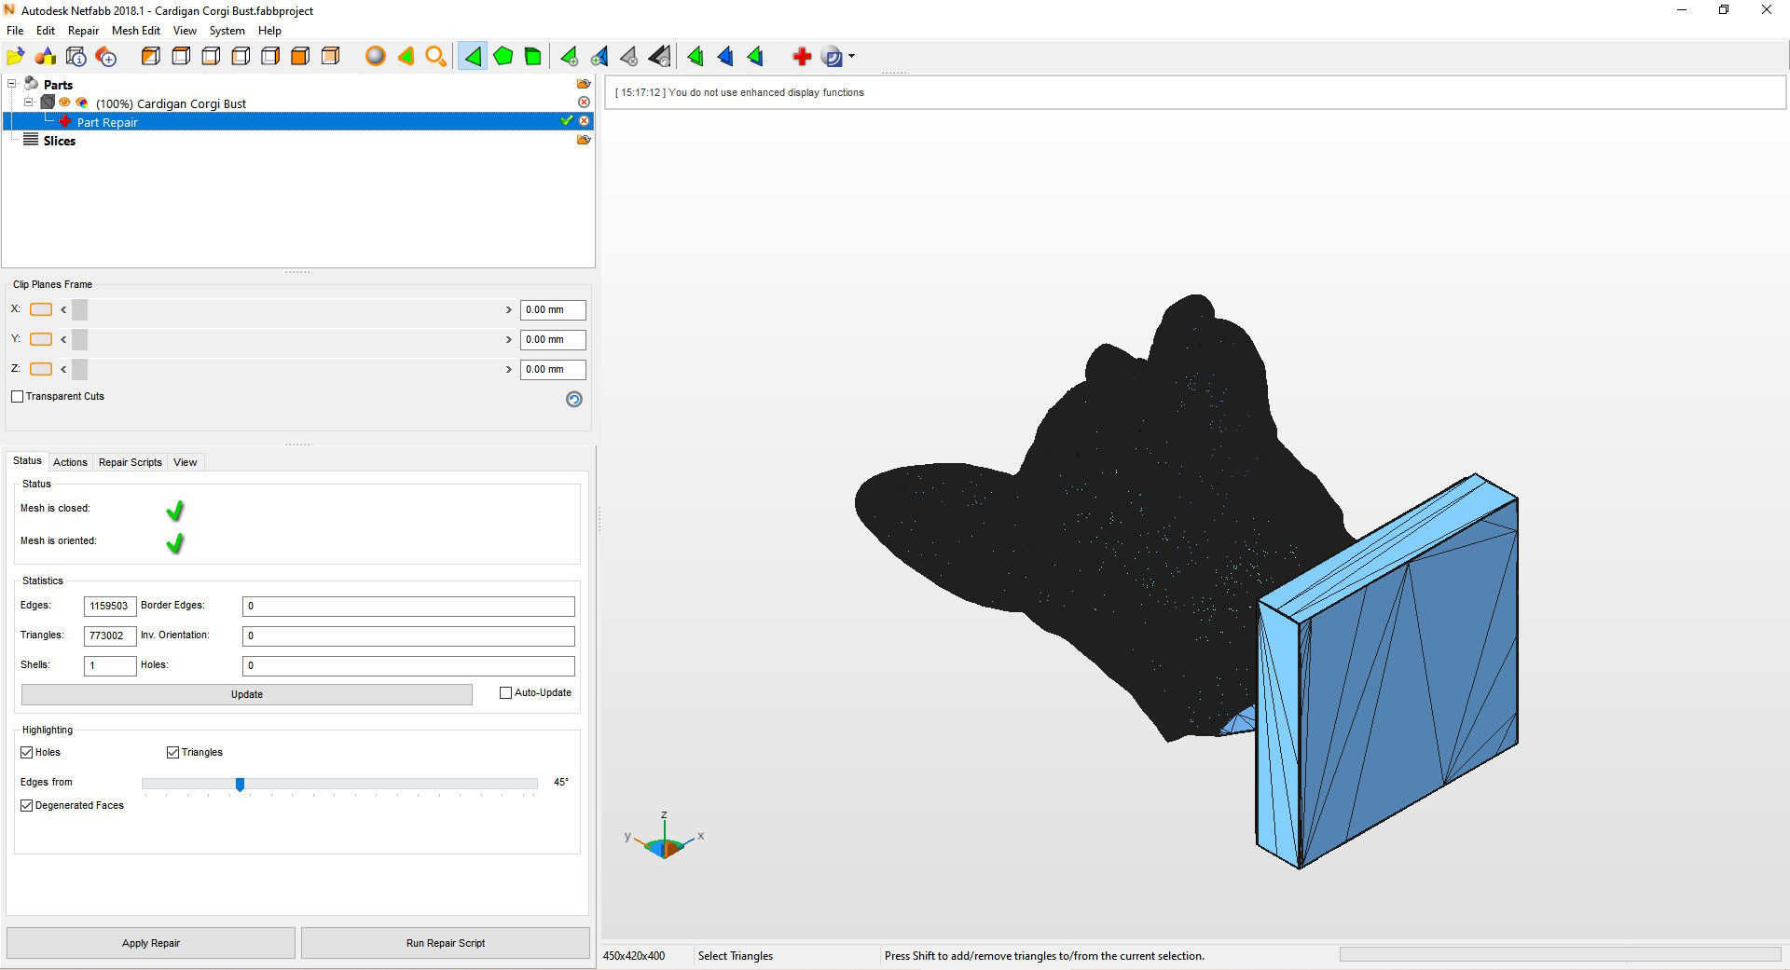Click the blue double-triangle toolbar icon
1790x970 pixels.
pos(725,57)
